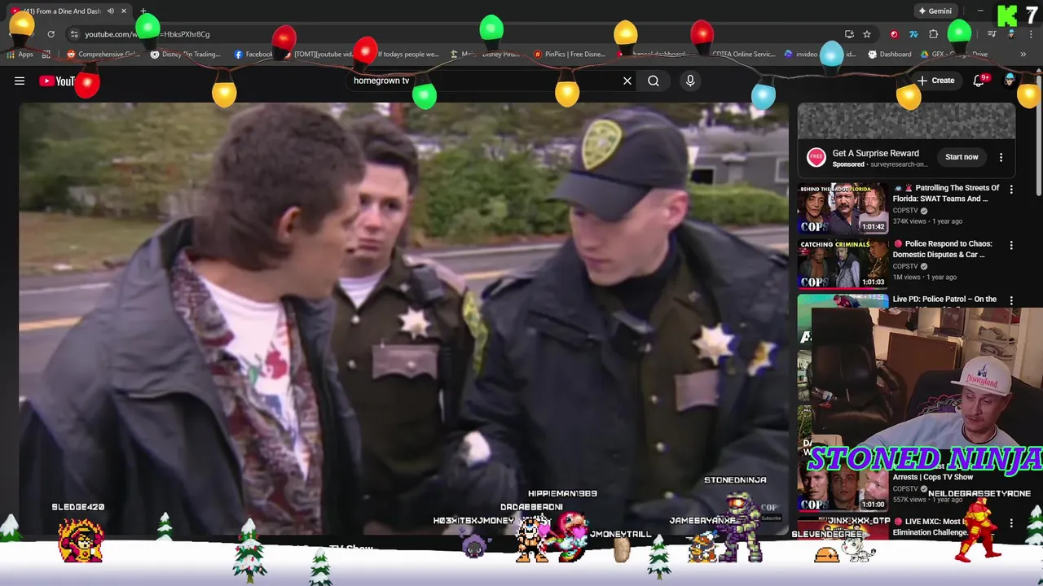1043x586 pixels.
Task: Open YouTube notifications bell
Action: pos(979,81)
